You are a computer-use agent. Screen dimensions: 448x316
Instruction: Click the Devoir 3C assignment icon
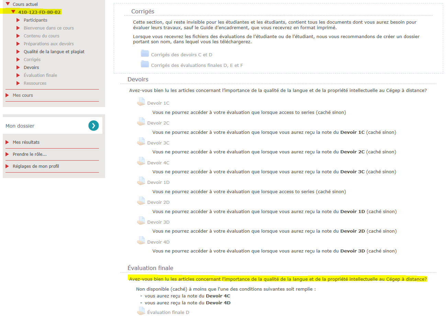pos(141,142)
